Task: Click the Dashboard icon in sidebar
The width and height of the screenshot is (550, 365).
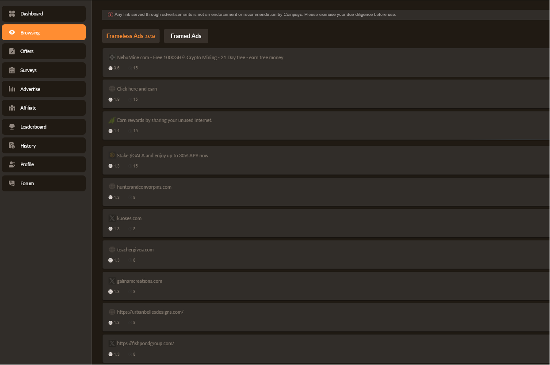Action: point(12,14)
